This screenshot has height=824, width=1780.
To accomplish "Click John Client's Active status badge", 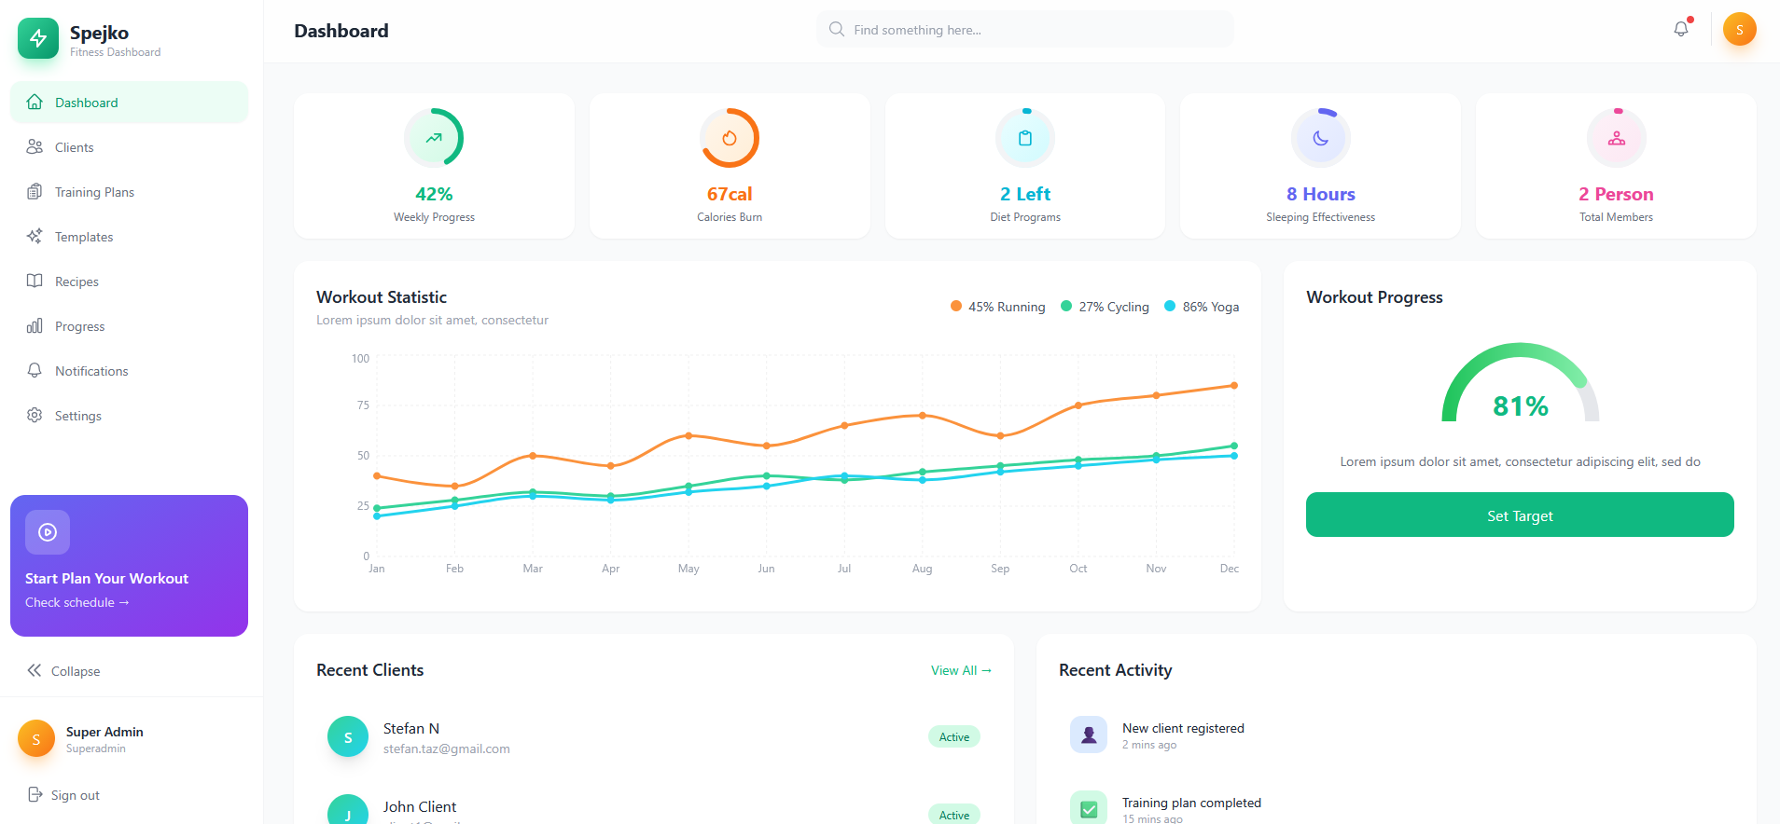I will 954,814.
